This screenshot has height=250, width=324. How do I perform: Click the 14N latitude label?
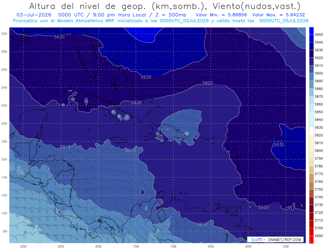click(4, 177)
